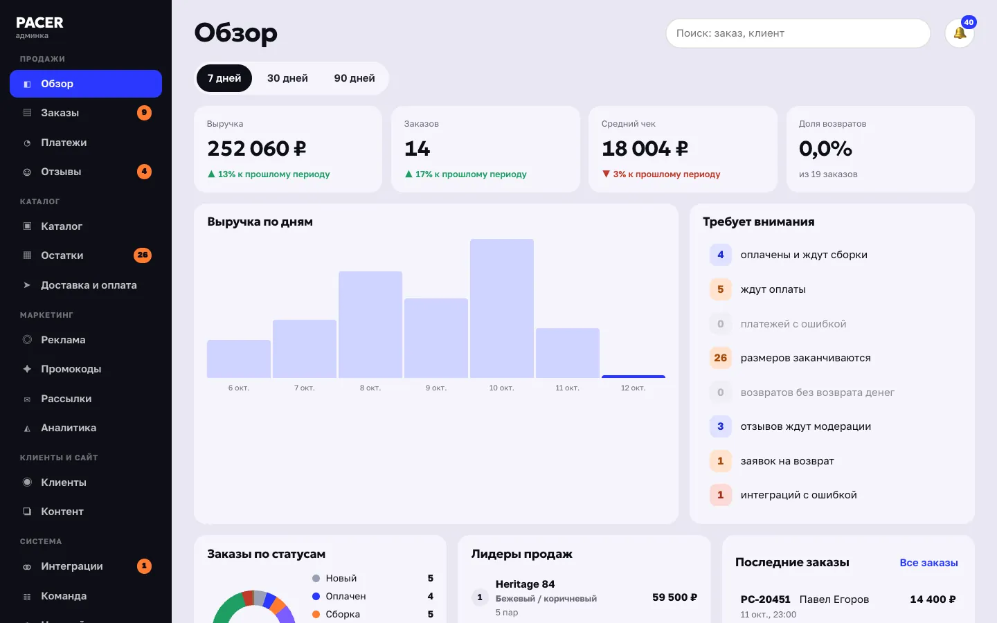This screenshot has width=997, height=623.
Task: Switch period to 90 дней
Action: (354, 78)
